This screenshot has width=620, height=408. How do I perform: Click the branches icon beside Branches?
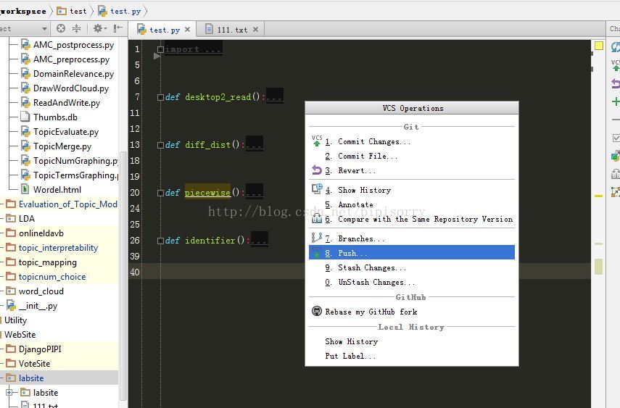click(317, 237)
